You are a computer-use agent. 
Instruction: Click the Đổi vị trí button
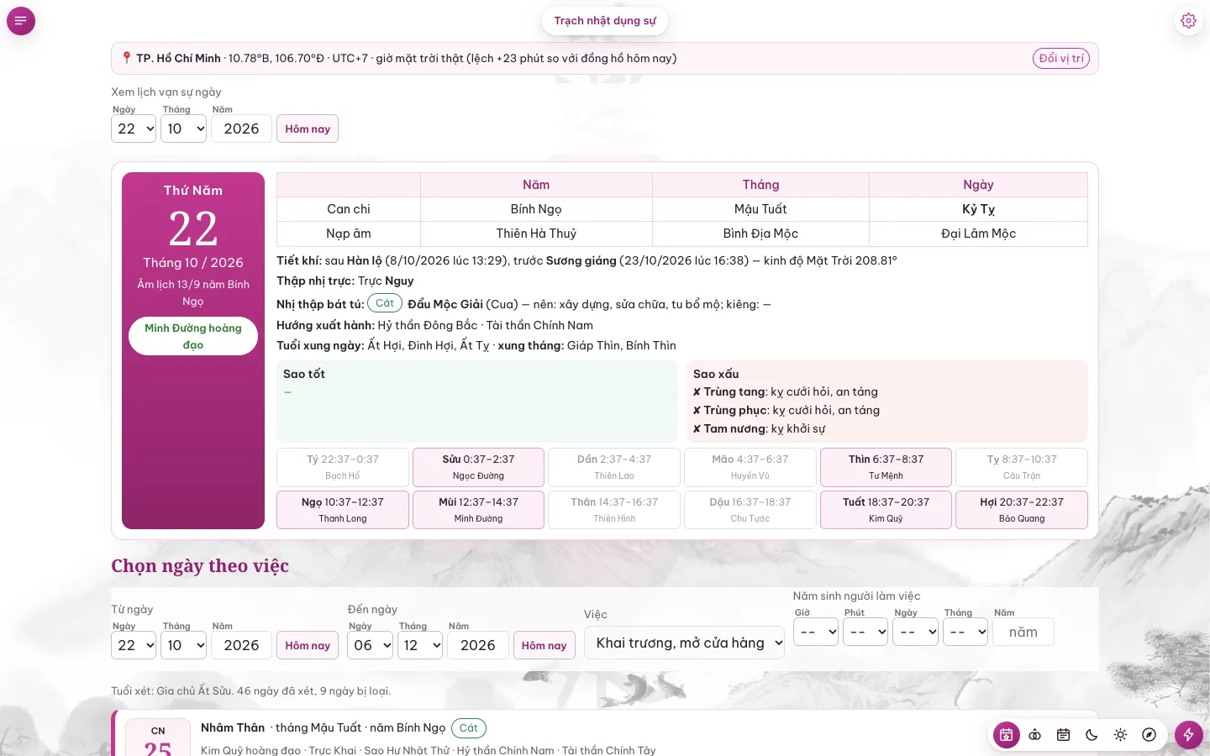pos(1060,58)
